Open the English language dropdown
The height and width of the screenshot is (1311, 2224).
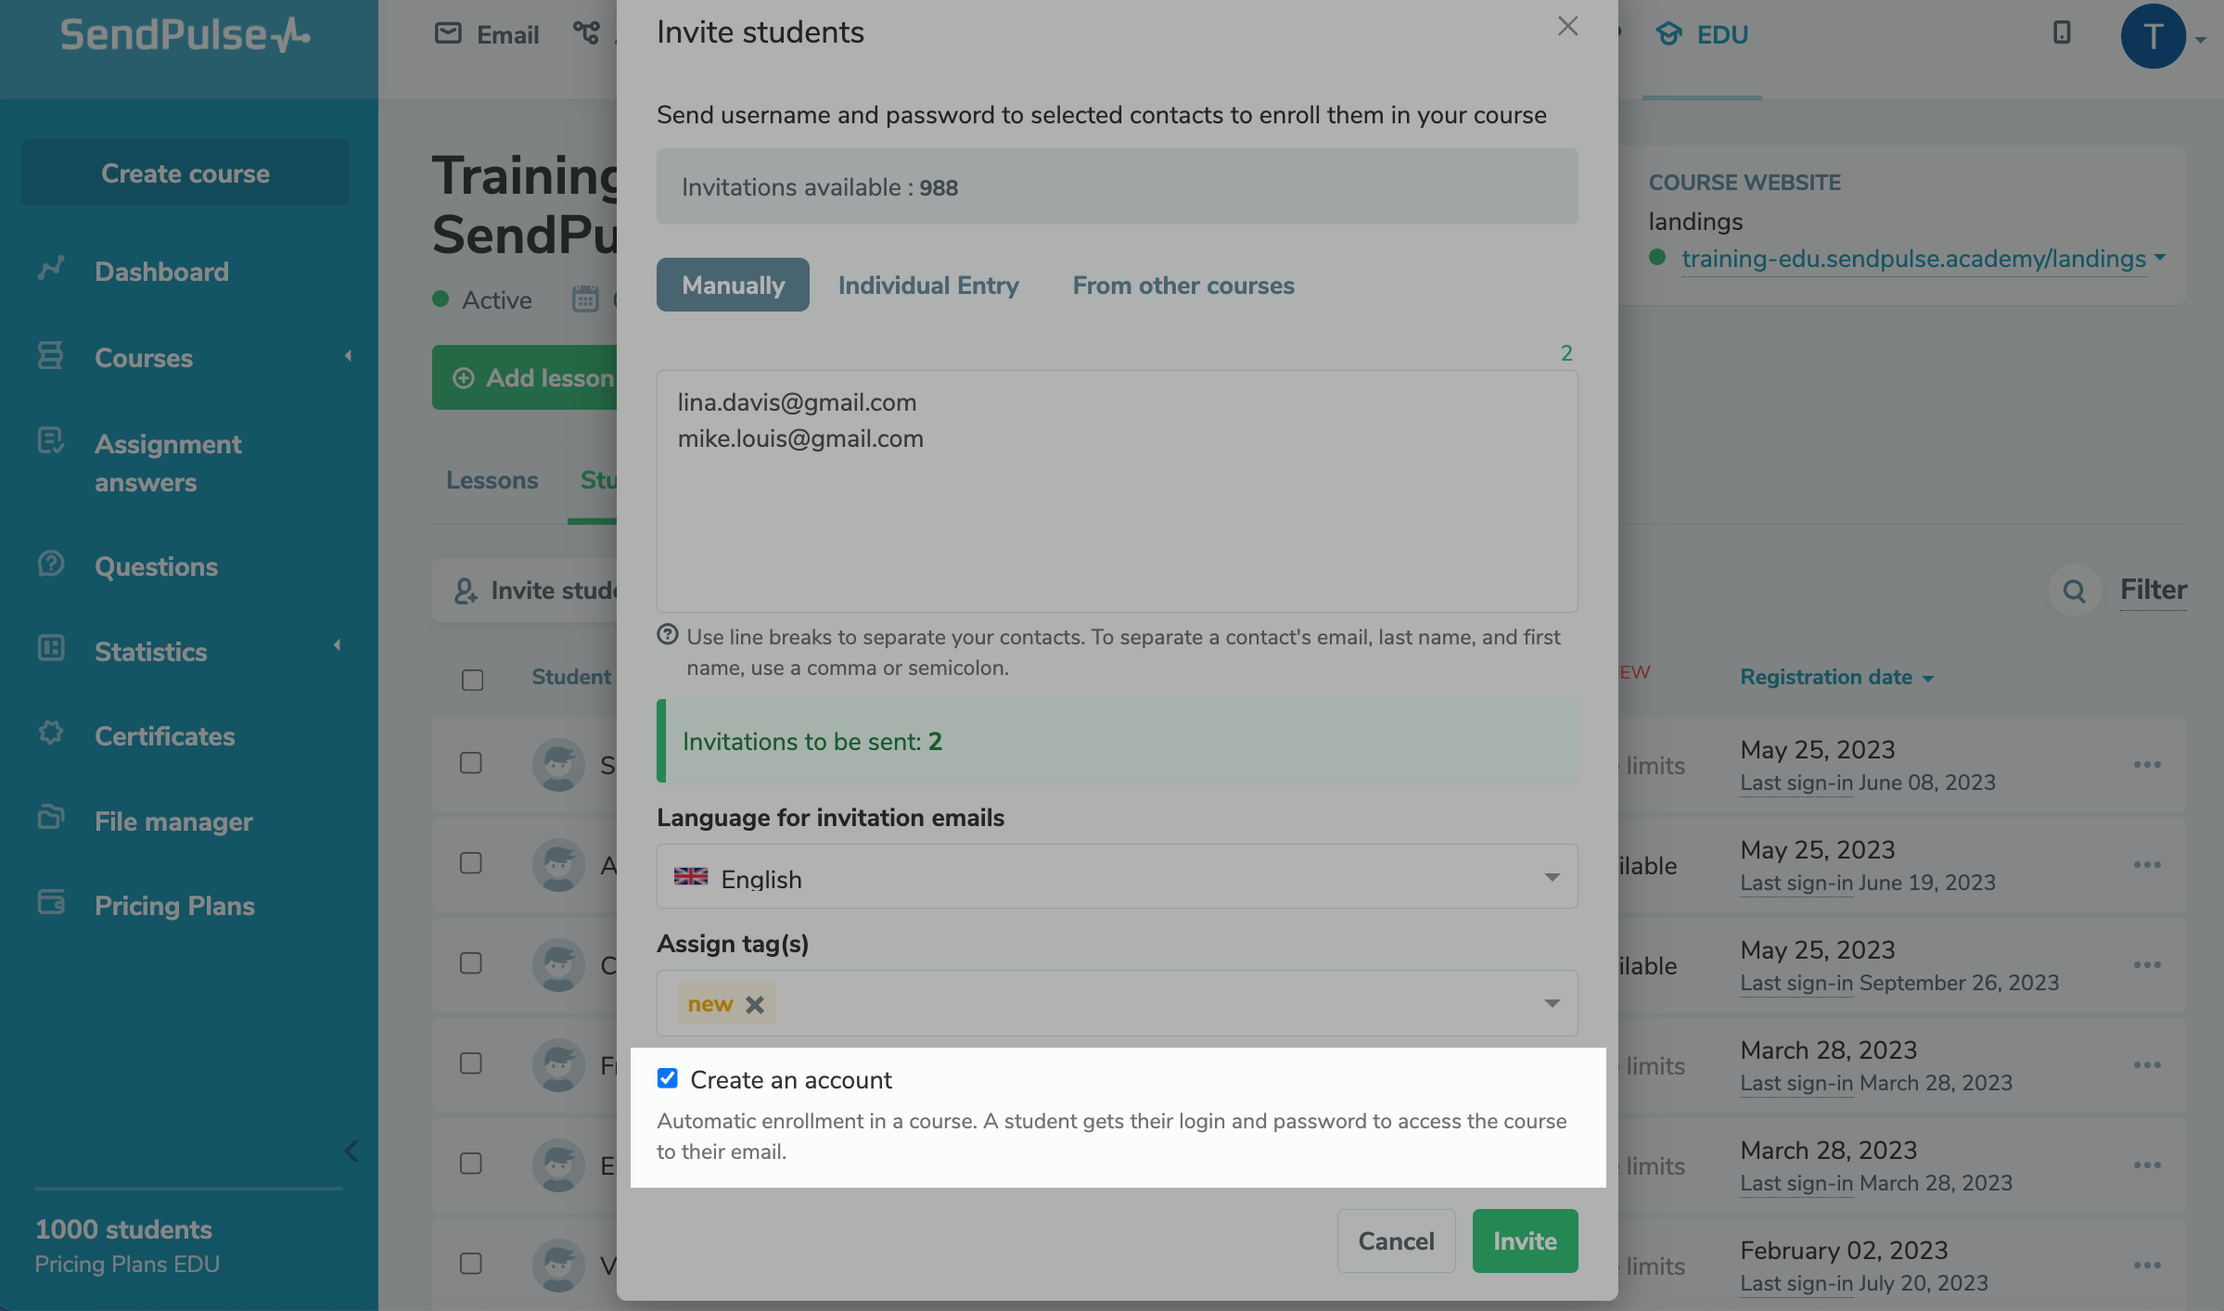[1117, 877]
